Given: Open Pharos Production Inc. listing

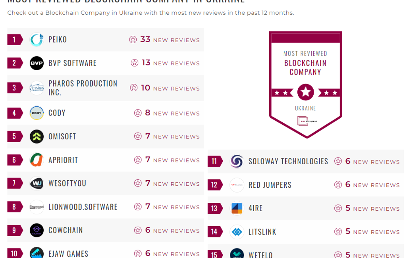Looking at the screenshot, I should (x=83, y=88).
